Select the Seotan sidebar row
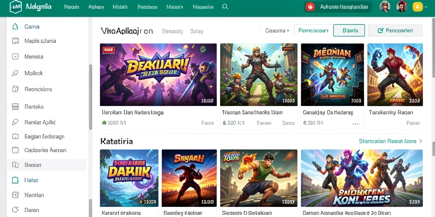Screen dimensions: 435x217 pyautogui.click(x=46, y=165)
